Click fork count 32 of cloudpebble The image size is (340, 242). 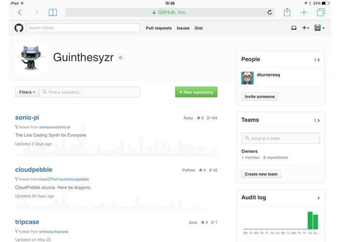(x=213, y=170)
